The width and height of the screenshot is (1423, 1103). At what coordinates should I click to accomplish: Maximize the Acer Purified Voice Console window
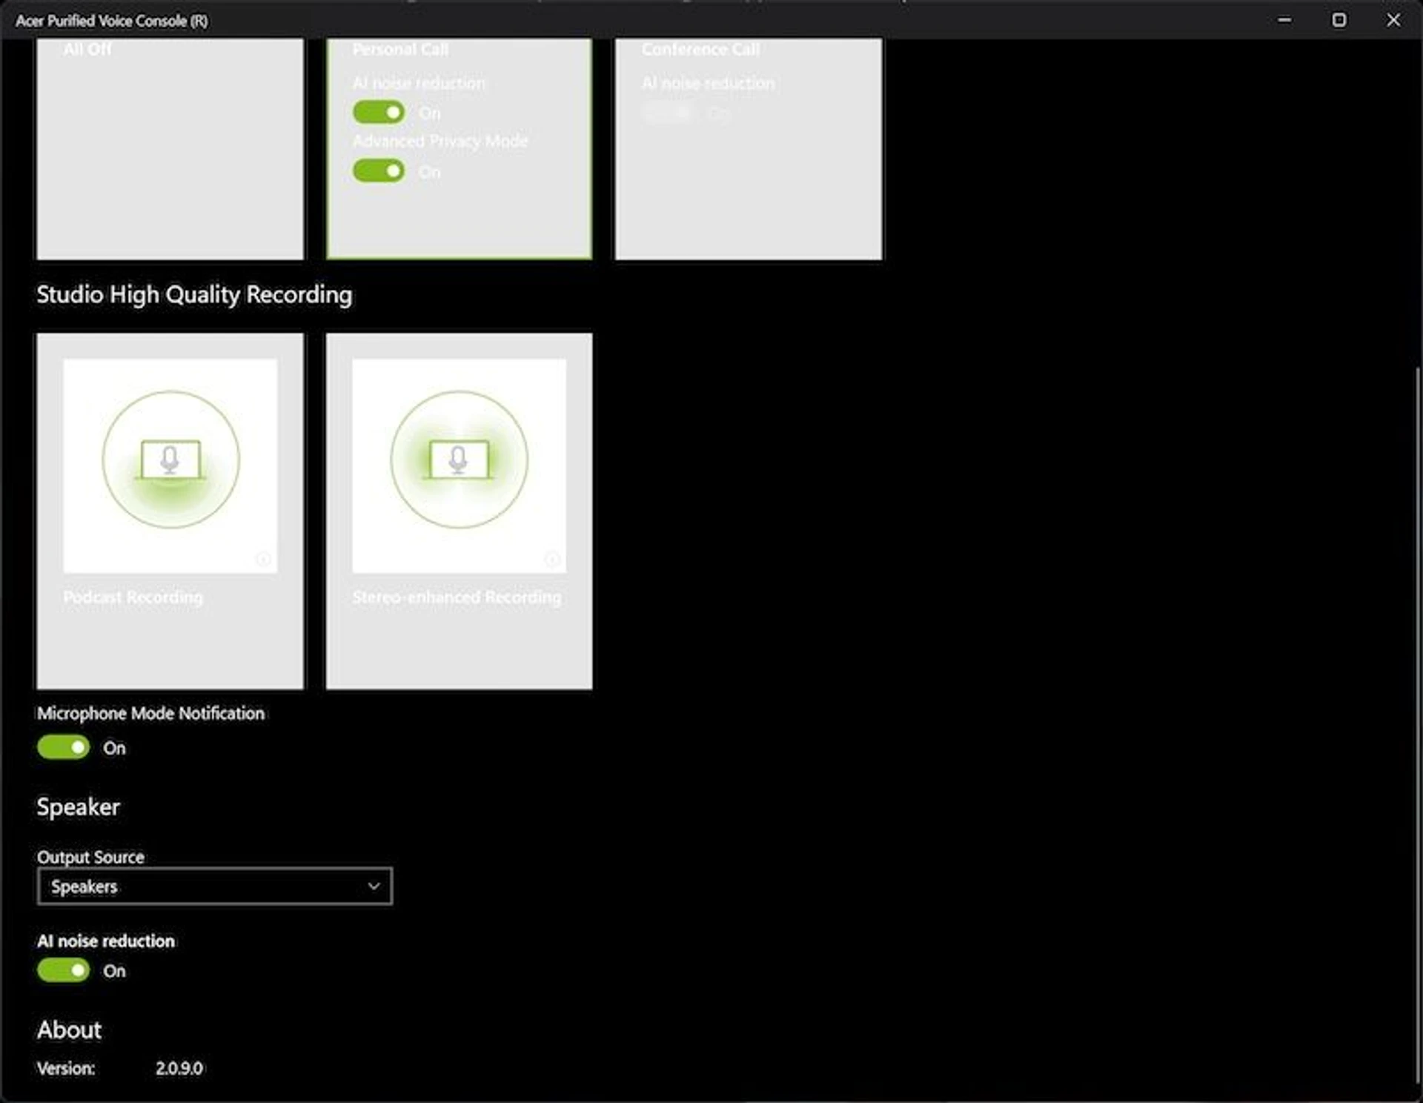(1339, 20)
